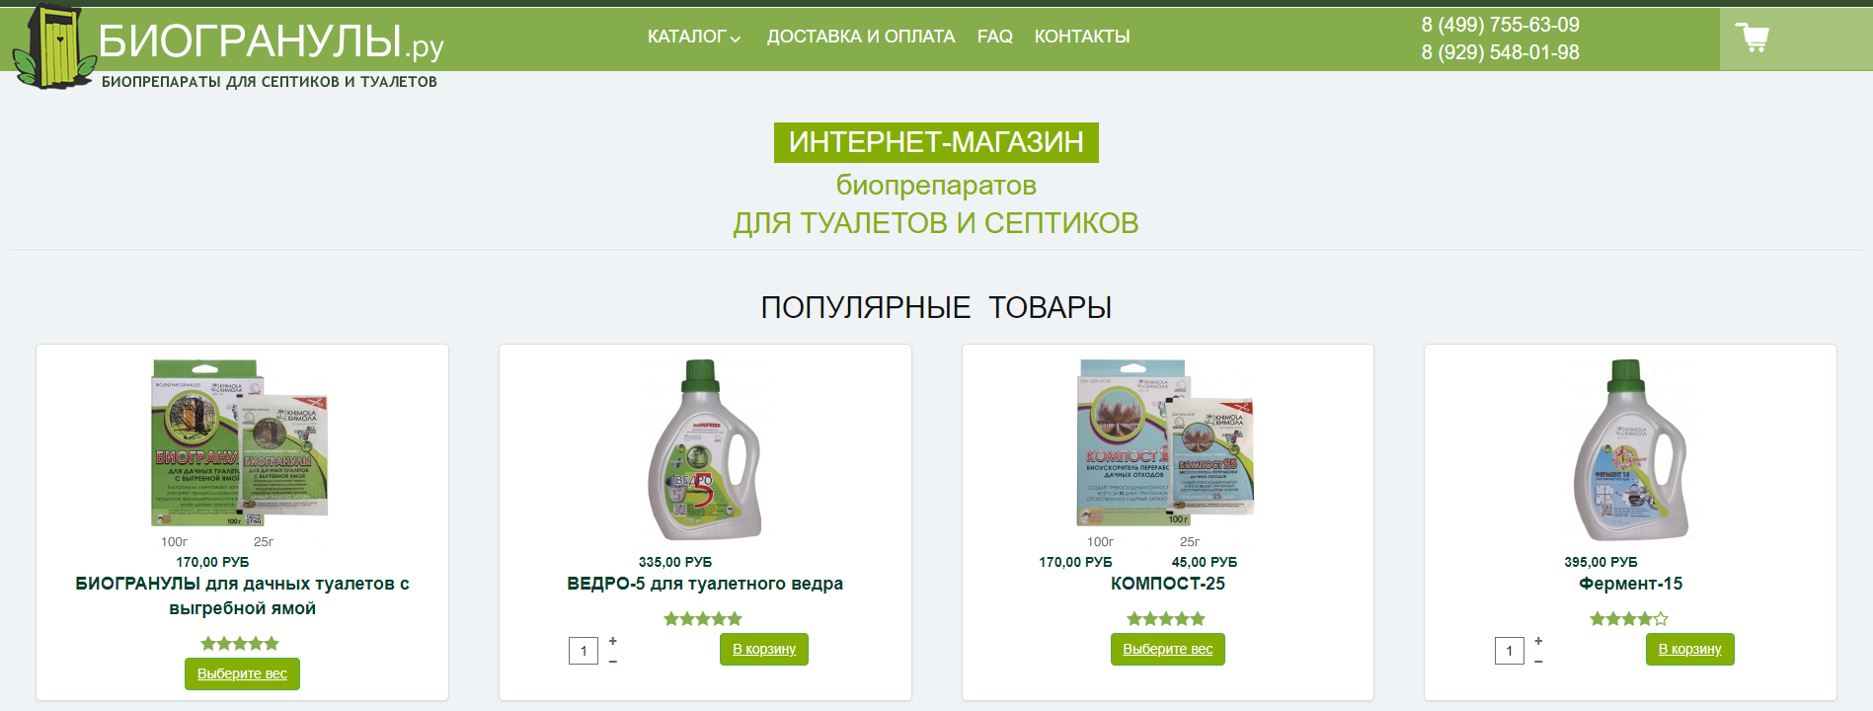1873x711 pixels.
Task: Click the star rating under КОМПОСТ-25
Action: (x=1166, y=619)
